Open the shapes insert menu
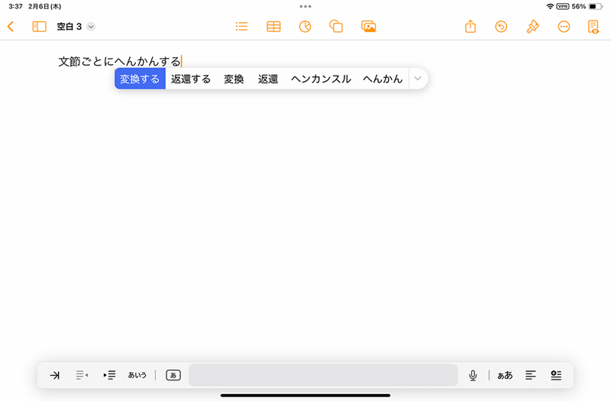The image size is (611, 401). (x=336, y=27)
